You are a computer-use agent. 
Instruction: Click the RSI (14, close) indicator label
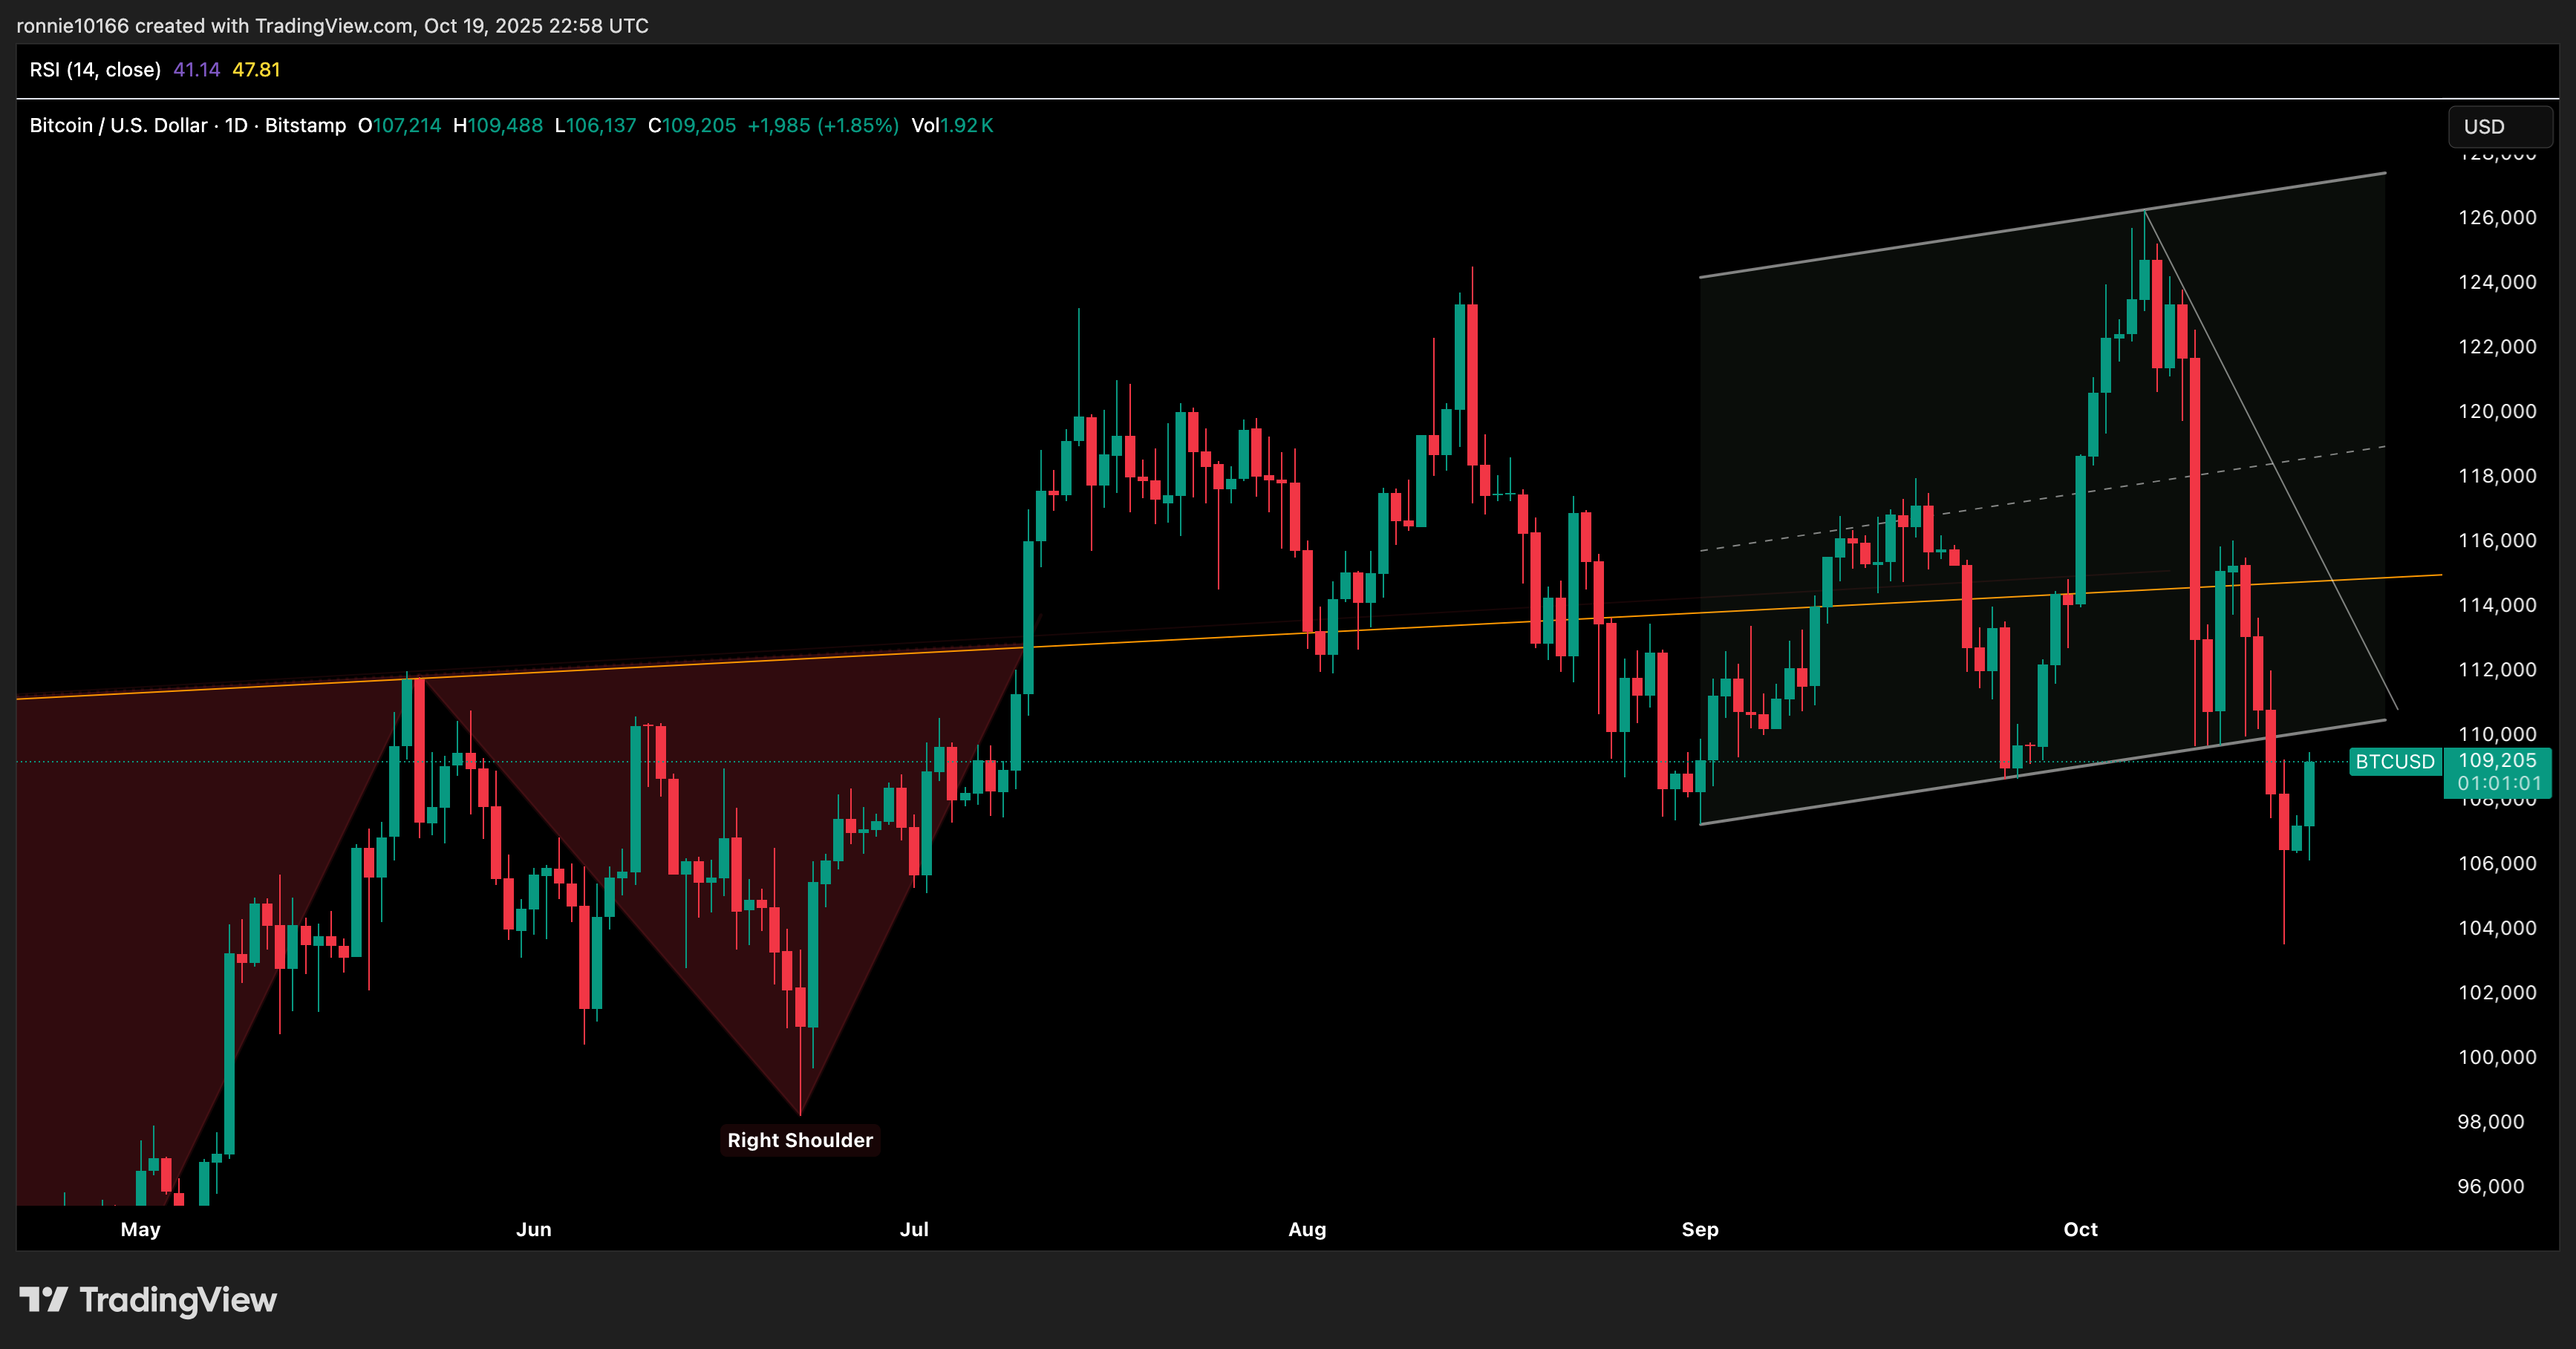pos(95,70)
